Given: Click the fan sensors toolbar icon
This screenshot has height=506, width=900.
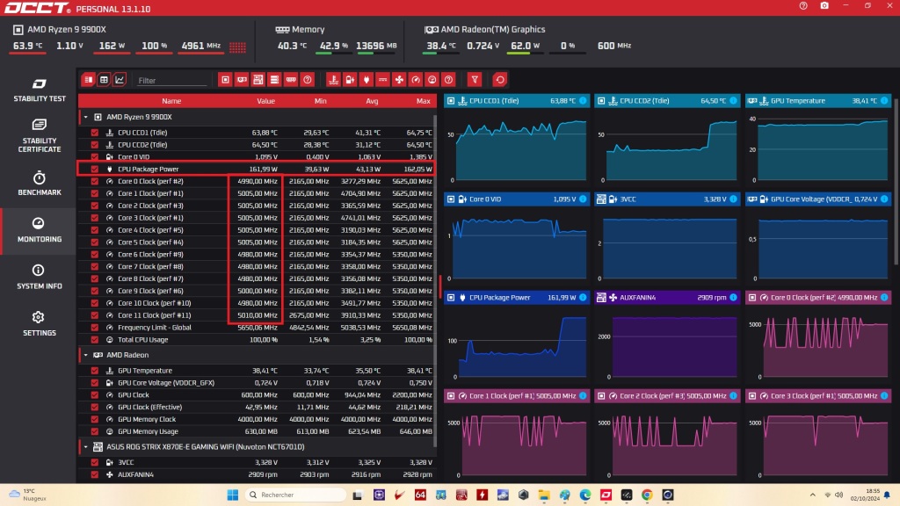Looking at the screenshot, I should [401, 79].
